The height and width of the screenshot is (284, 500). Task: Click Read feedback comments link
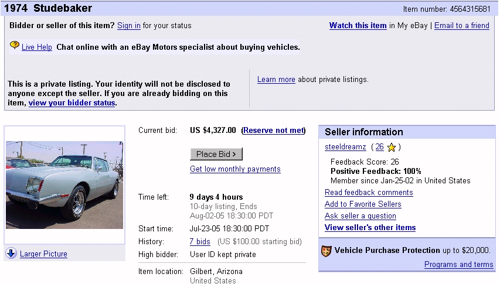point(369,193)
